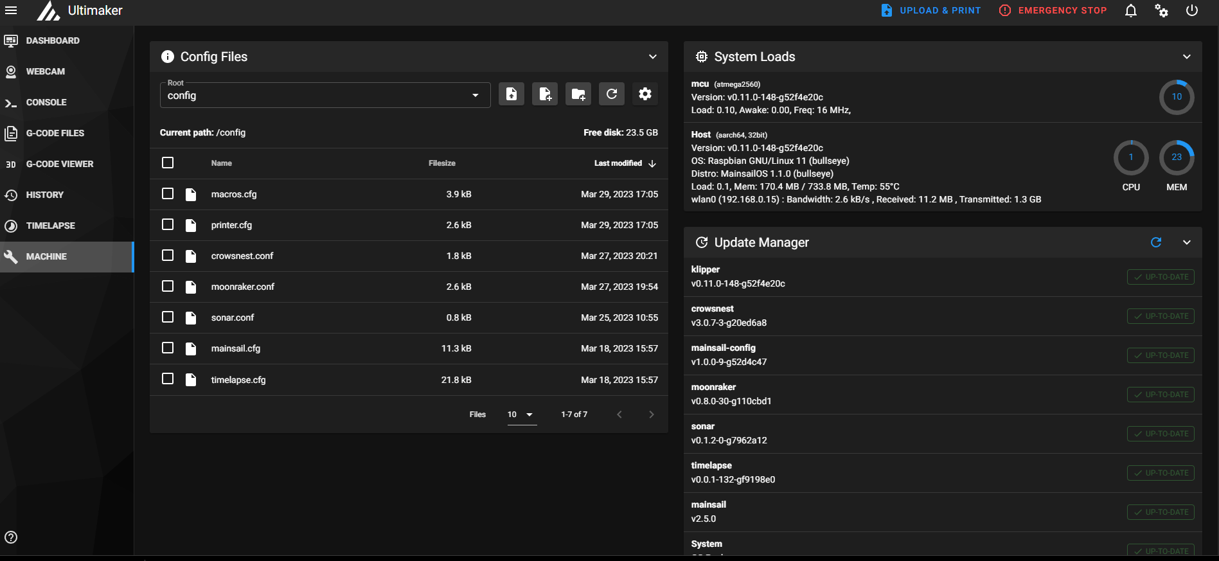Click the Update Manager panel icon
The image size is (1219, 561).
click(x=702, y=242)
